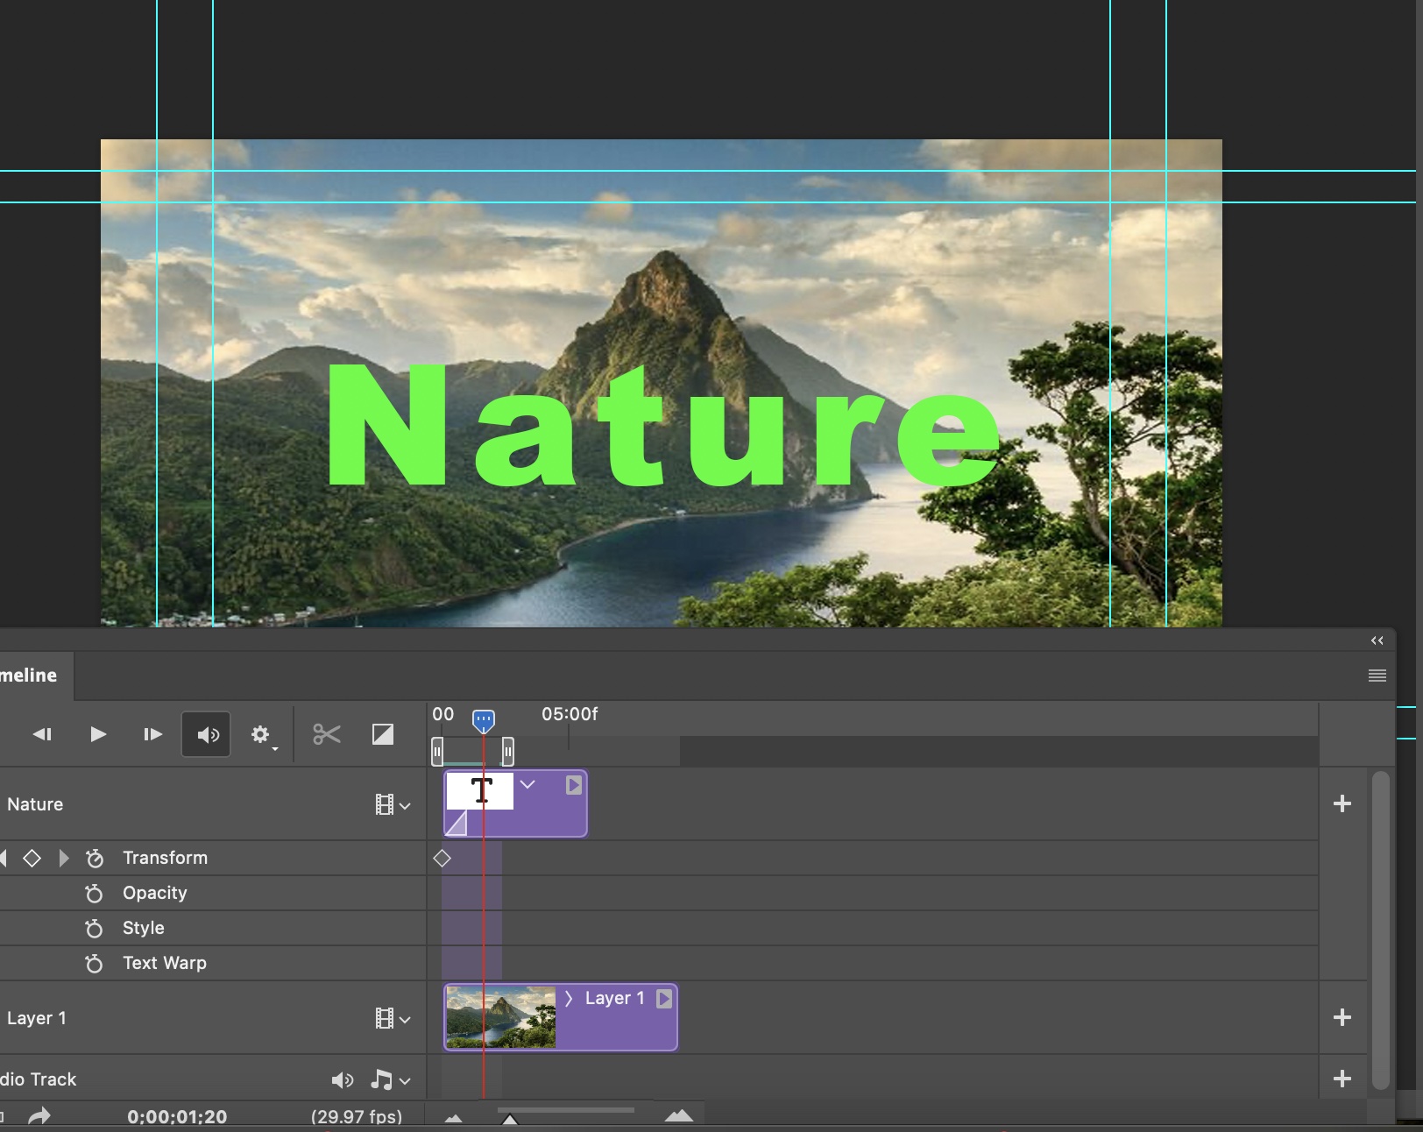Enable the Opacity stopwatch for keyframing

[94, 893]
